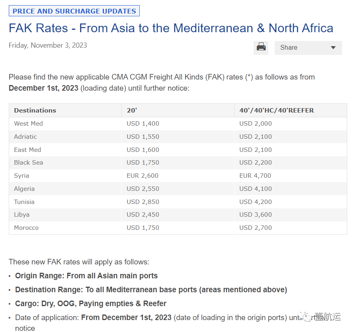Select the date Friday, November 3, 2023
352x332 pixels.
tap(48, 45)
